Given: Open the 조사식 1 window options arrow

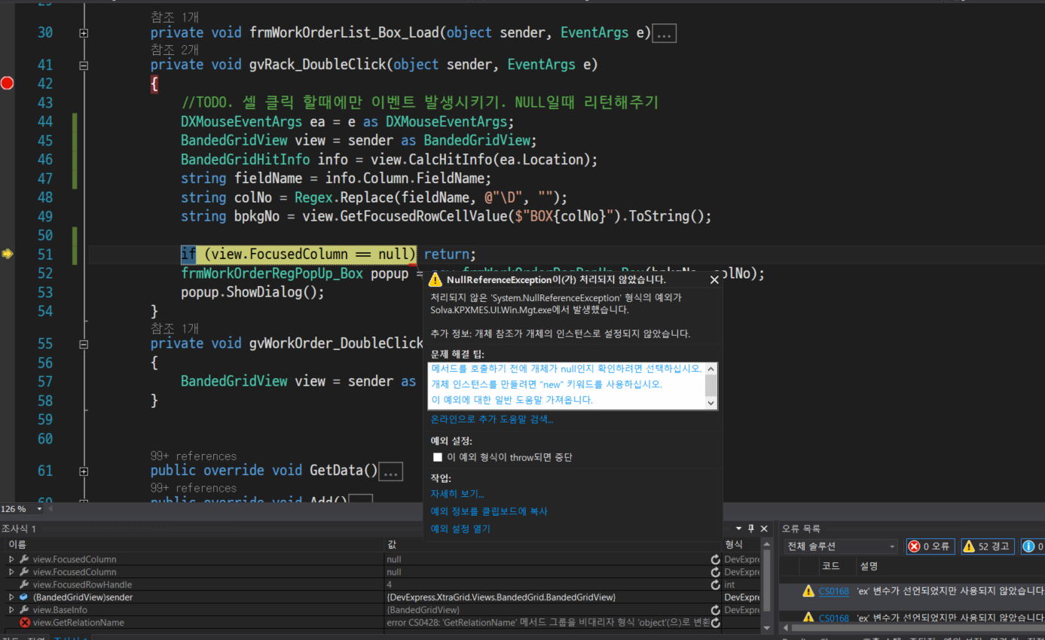Looking at the screenshot, I should point(739,529).
